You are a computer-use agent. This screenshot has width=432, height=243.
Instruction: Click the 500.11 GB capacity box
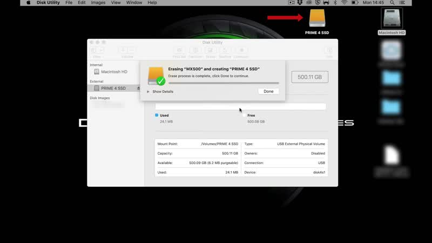tap(309, 77)
